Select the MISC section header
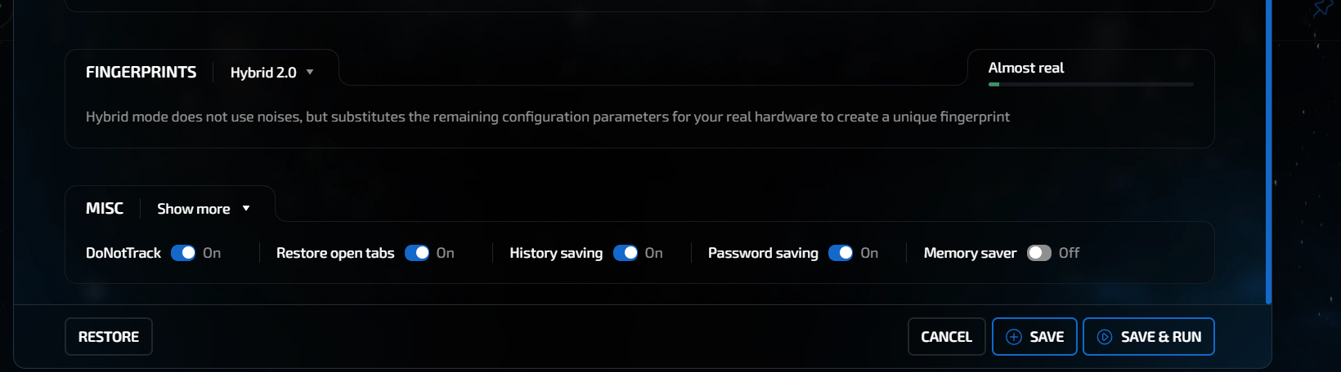The width and height of the screenshot is (1341, 372). coord(105,209)
